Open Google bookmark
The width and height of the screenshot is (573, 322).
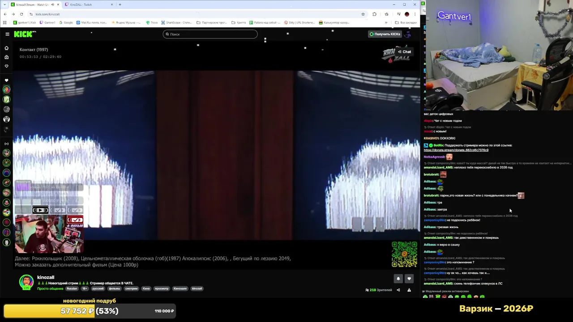pos(66,22)
